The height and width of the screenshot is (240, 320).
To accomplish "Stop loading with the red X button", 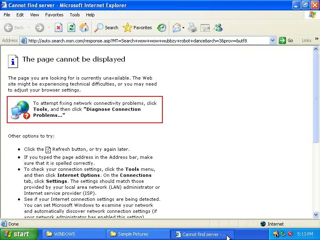I will pos(58,28).
